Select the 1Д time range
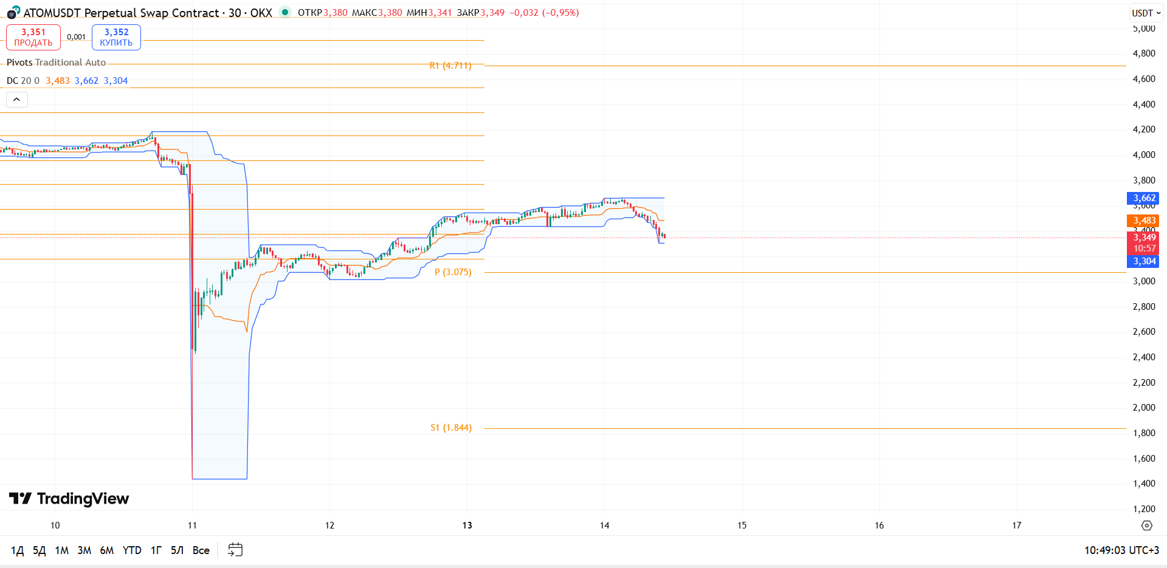Screen dimensions: 1167x568 pyautogui.click(x=18, y=550)
